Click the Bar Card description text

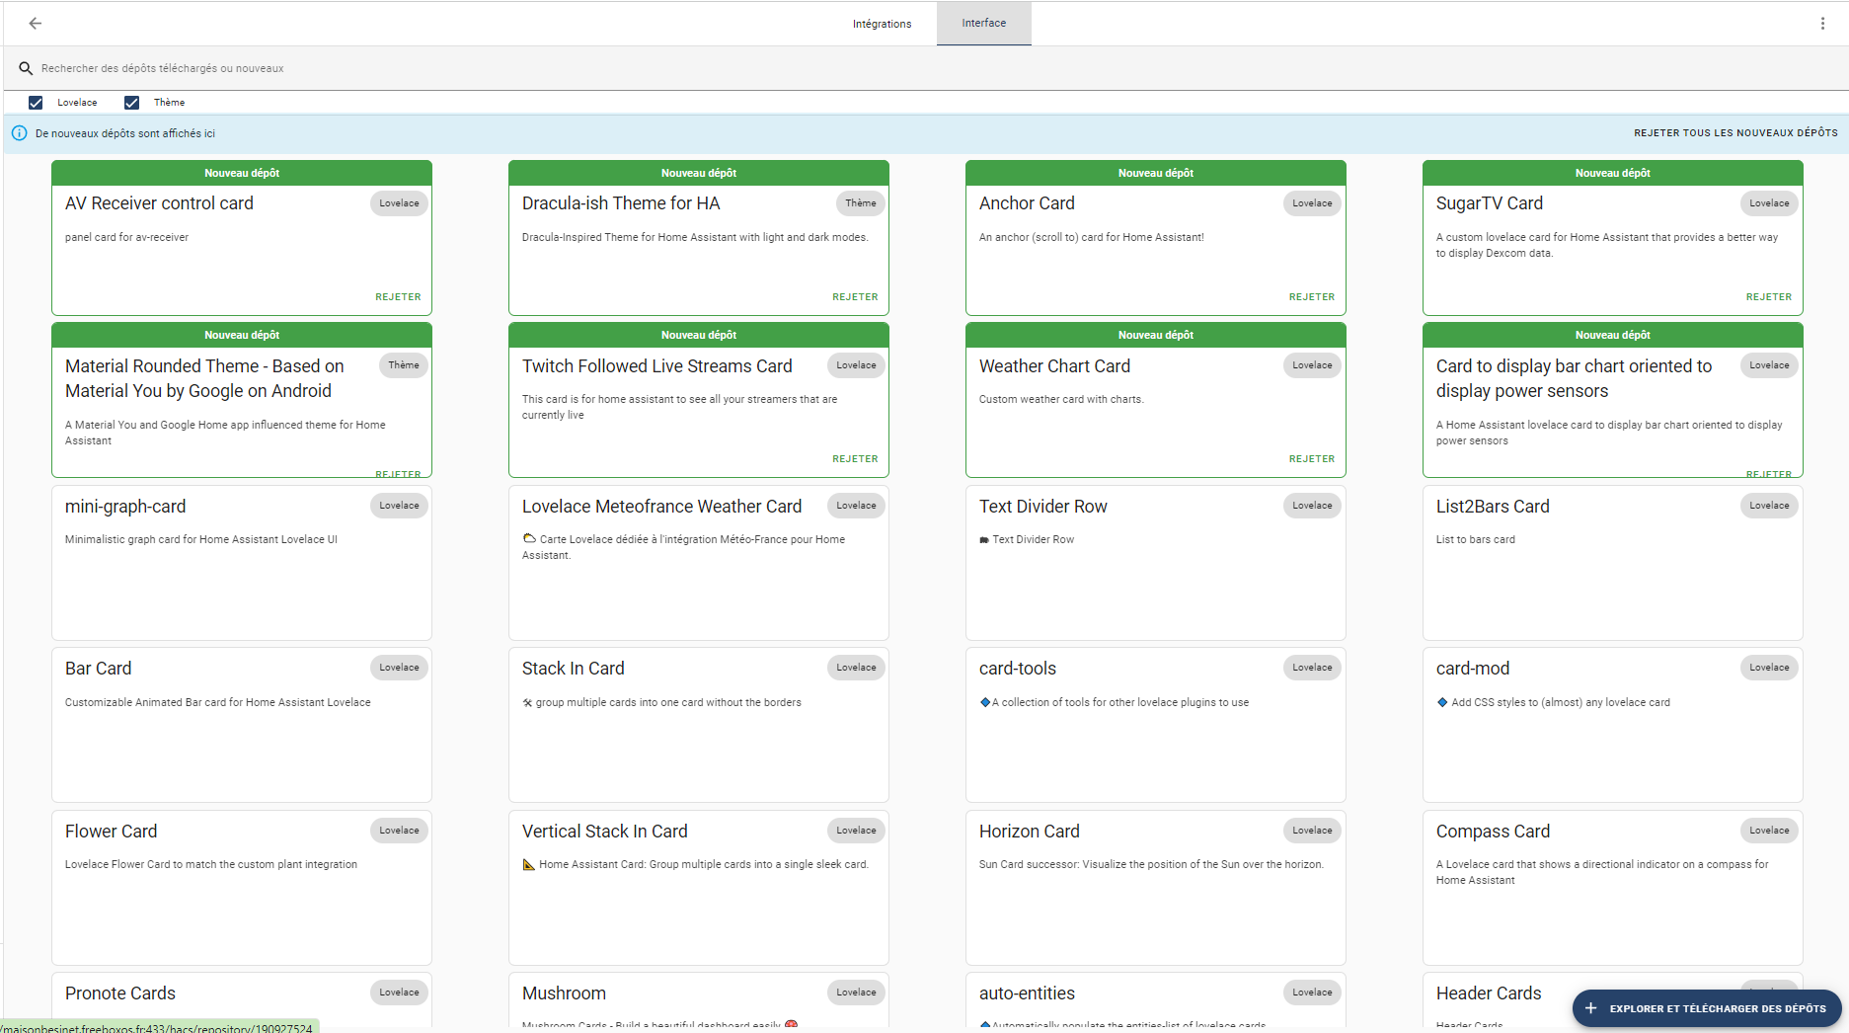(218, 702)
